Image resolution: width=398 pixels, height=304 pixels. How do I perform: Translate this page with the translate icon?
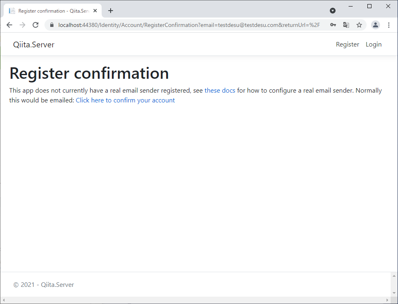tap(346, 25)
